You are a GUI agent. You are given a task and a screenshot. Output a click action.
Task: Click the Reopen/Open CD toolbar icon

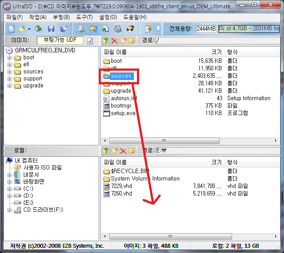[x=39, y=29]
